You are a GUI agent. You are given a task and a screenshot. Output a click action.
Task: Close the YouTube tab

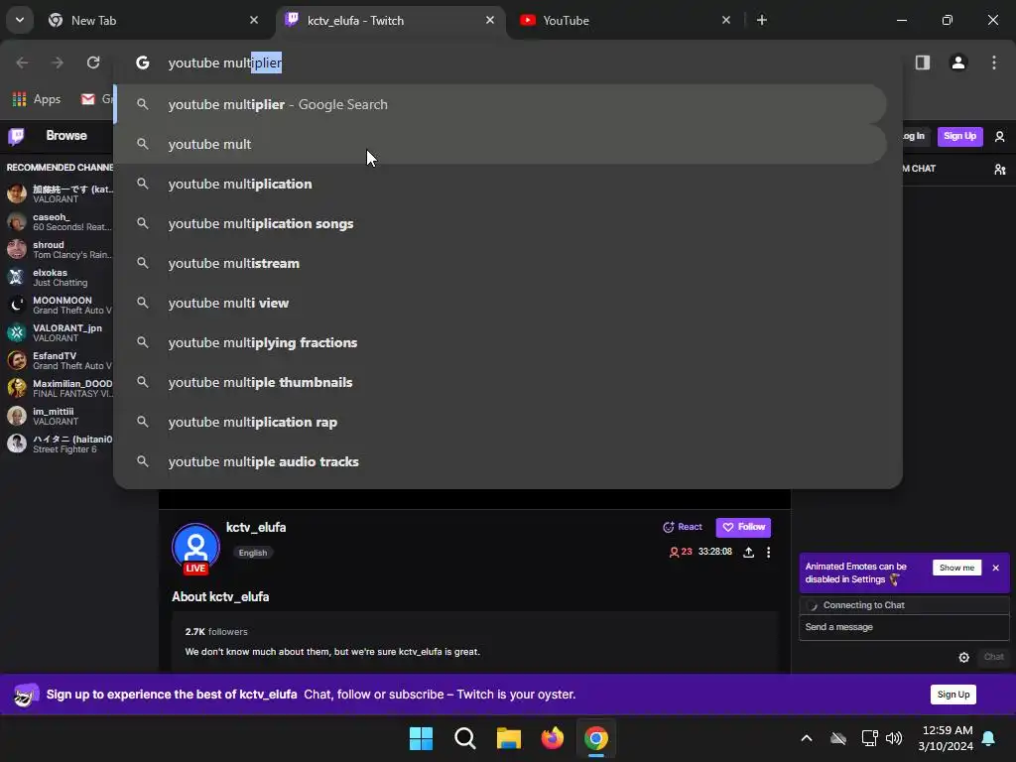pyautogui.click(x=725, y=20)
